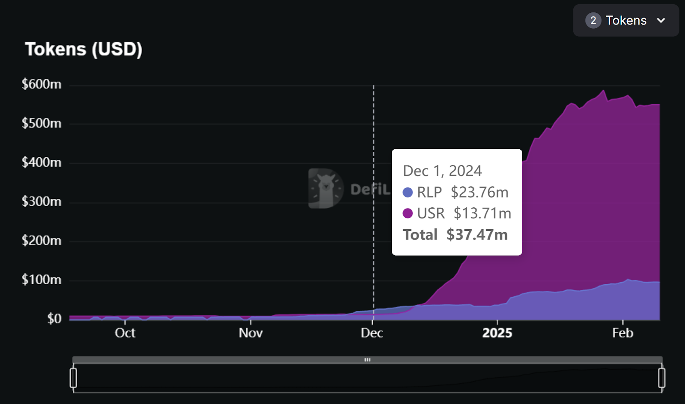685x404 pixels.
Task: Click the $100m y-axis label
Action: pos(42,280)
